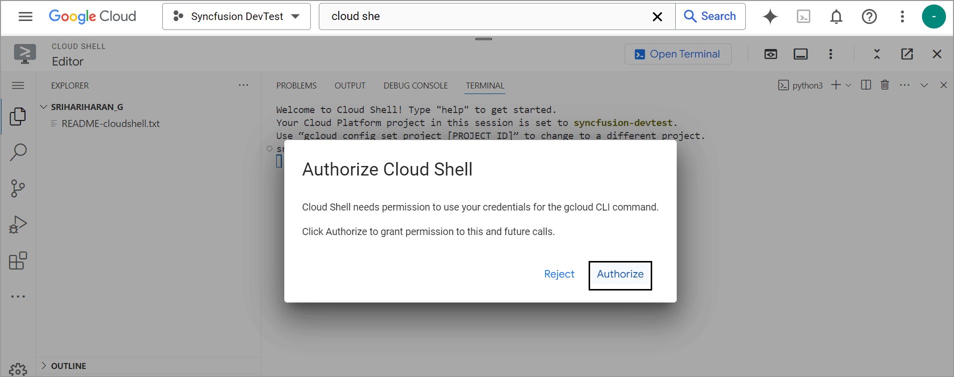Viewport: 954px width, 377px height.
Task: Open terminal panel more actions ellipsis
Action: tap(904, 85)
